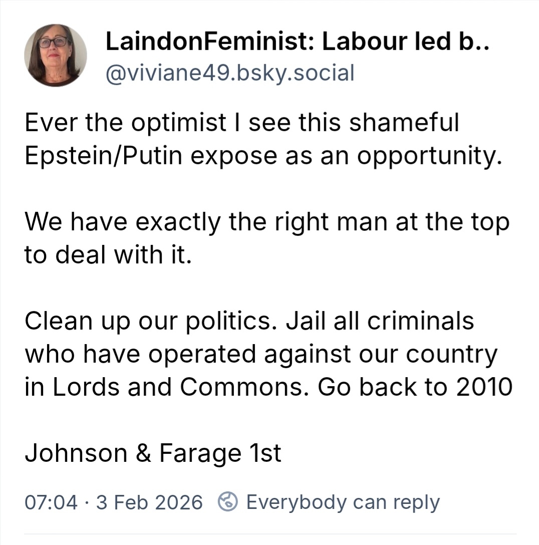The width and height of the screenshot is (539, 545).
Task: Select the 3 Feb 2026 date
Action: 149,502
